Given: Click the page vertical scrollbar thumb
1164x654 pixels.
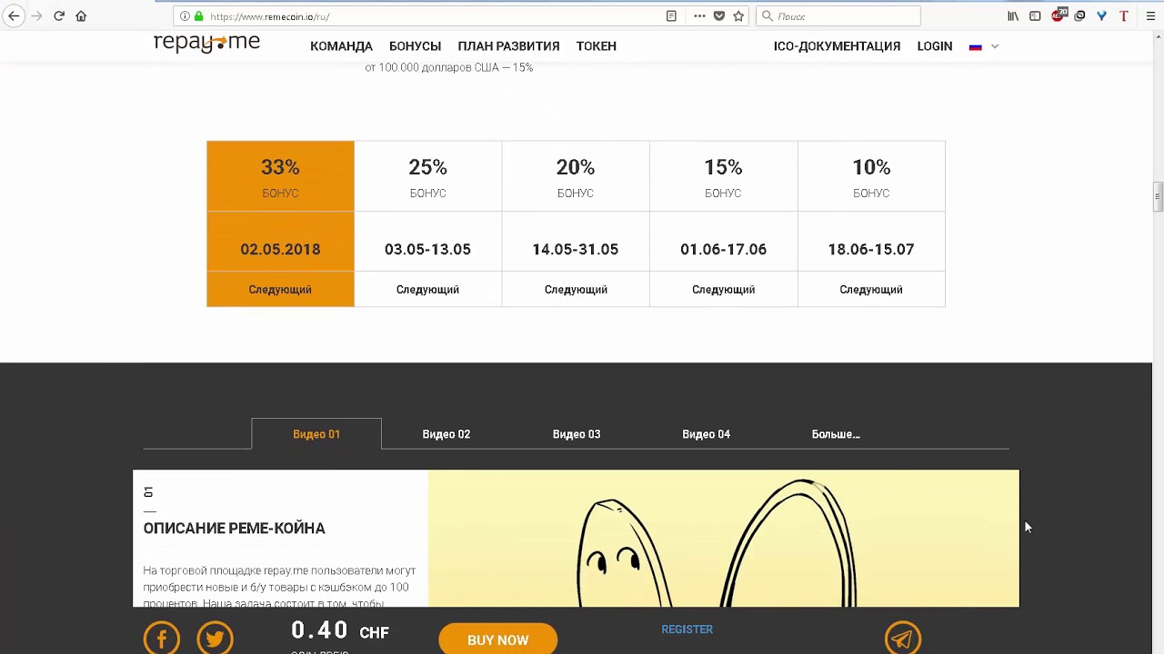Looking at the screenshot, I should pos(1158,197).
